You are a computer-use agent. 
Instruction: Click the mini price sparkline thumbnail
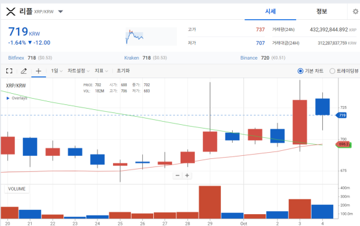(x=151, y=37)
